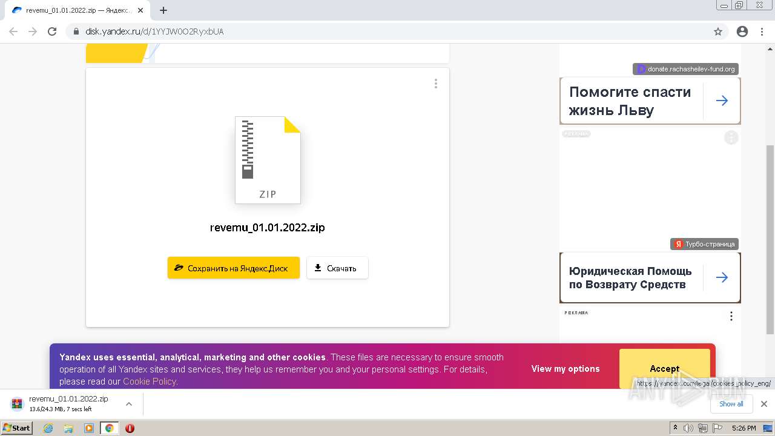Viewport: 775px width, 436px height.
Task: Open the Chrome profile account icon
Action: click(x=742, y=31)
